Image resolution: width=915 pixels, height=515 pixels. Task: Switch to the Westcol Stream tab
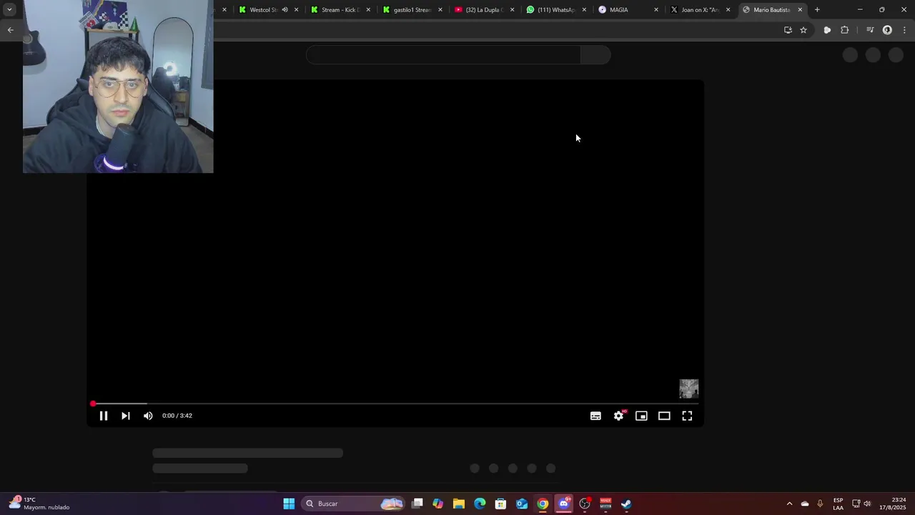262,10
